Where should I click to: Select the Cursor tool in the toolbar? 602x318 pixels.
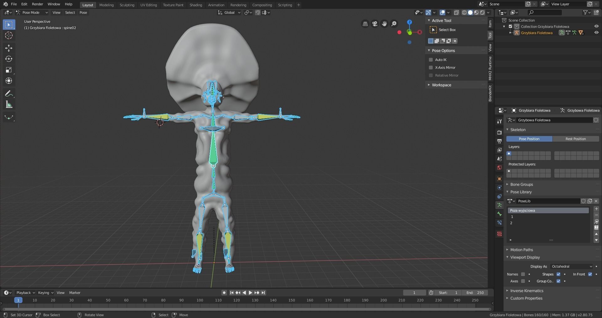pyautogui.click(x=9, y=35)
